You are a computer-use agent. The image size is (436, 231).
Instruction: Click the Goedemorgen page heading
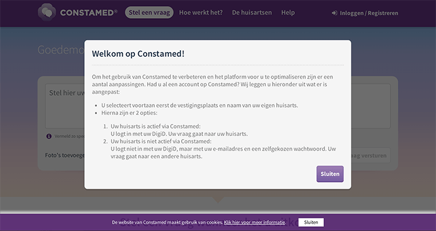61,50
